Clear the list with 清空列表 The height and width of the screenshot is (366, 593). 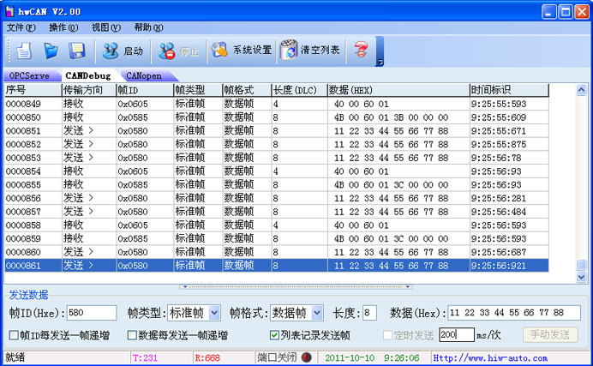pos(310,50)
